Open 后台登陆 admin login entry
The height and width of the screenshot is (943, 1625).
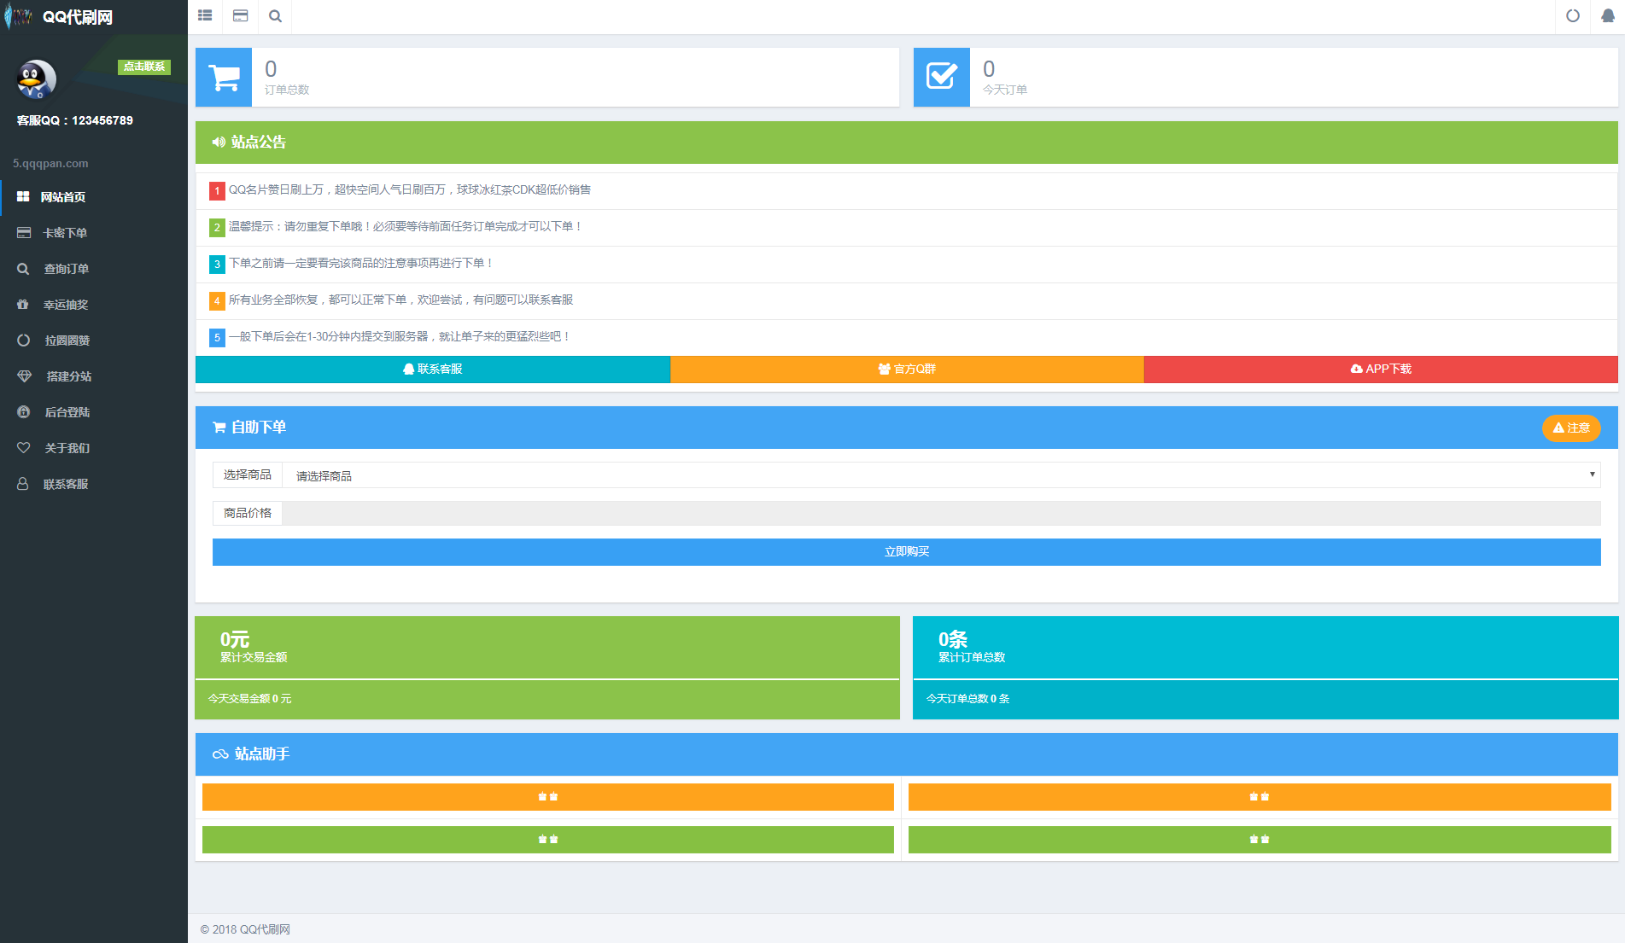point(67,412)
